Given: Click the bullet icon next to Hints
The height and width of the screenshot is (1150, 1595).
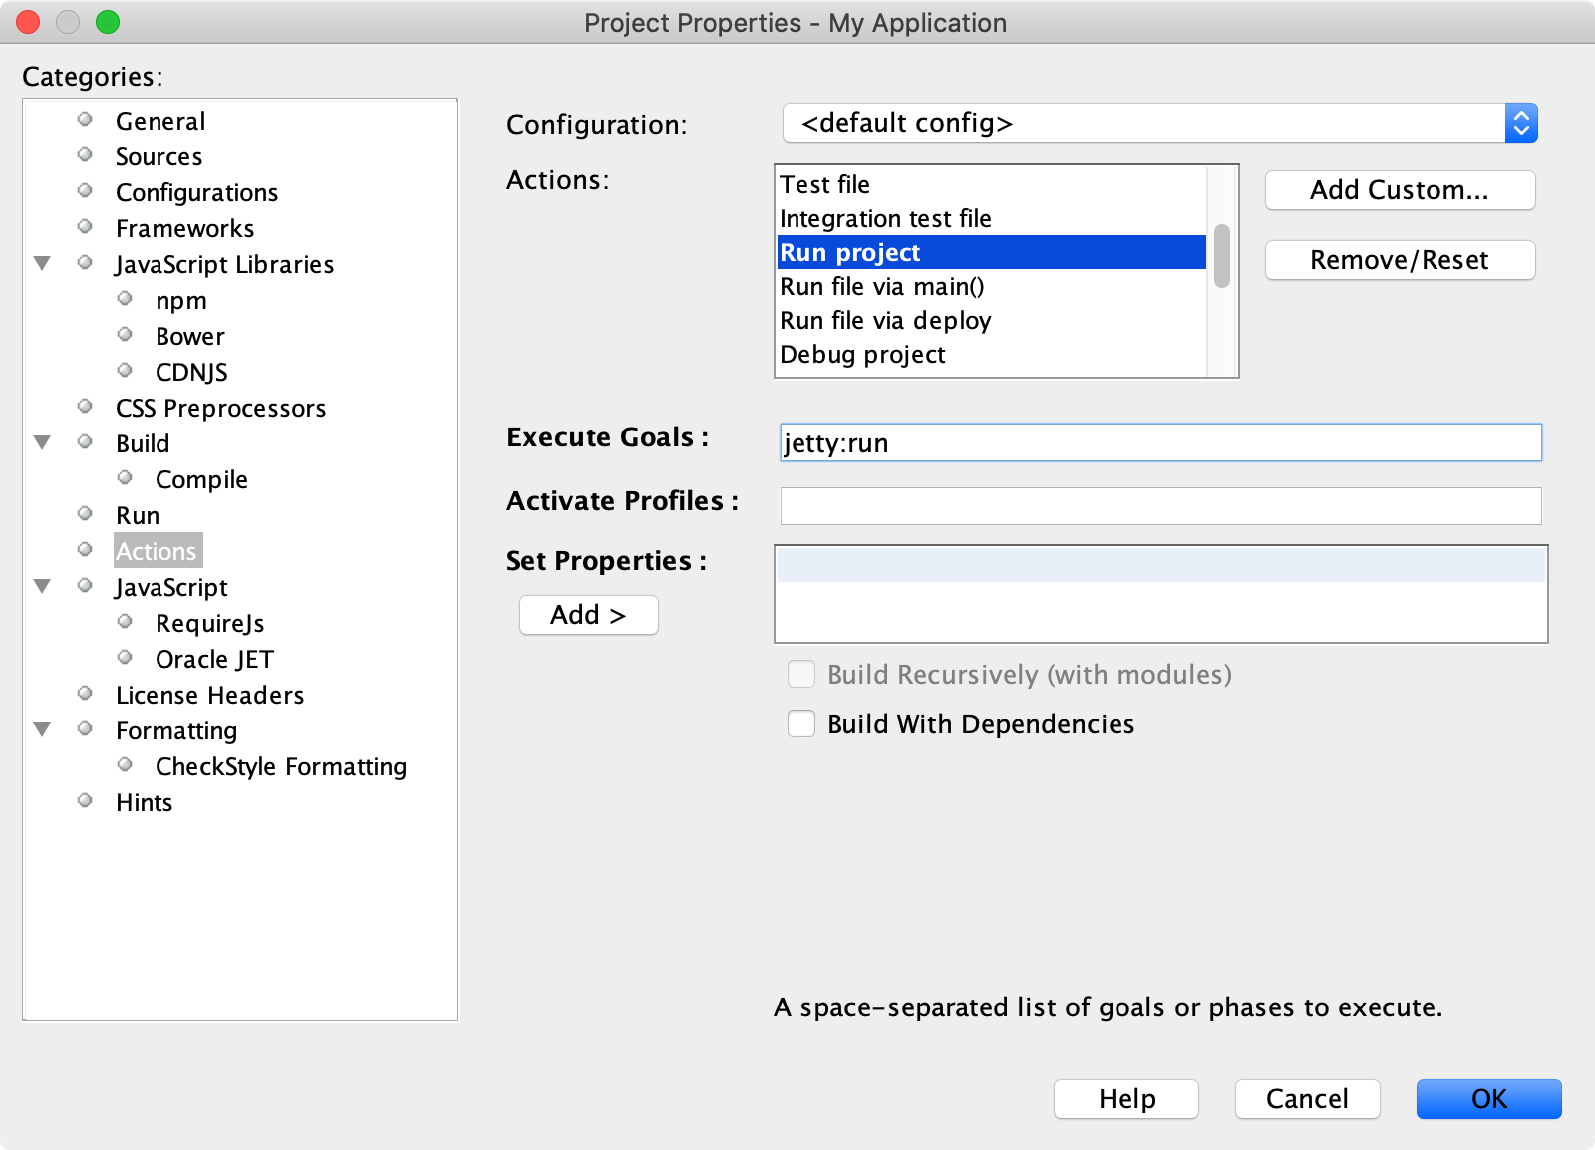Looking at the screenshot, I should coord(85,801).
